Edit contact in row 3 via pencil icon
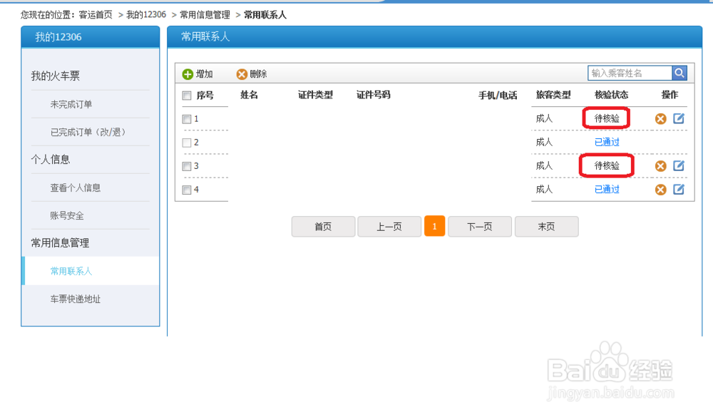This screenshot has height=417, width=713. click(679, 165)
